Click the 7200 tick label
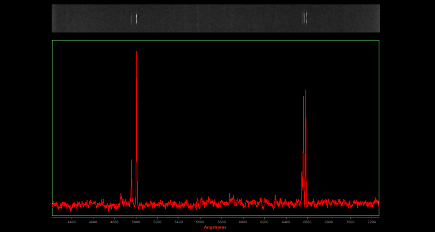The width and height of the screenshot is (435, 232). point(371,222)
